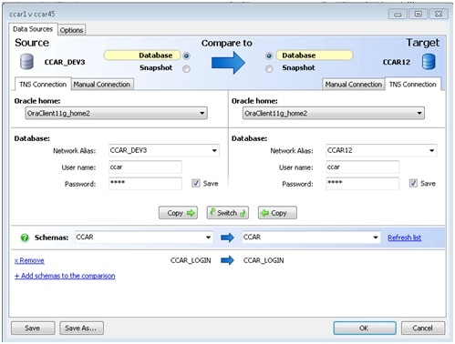The width and height of the screenshot is (455, 344).
Task: Click the Save button
Action: 33,328
